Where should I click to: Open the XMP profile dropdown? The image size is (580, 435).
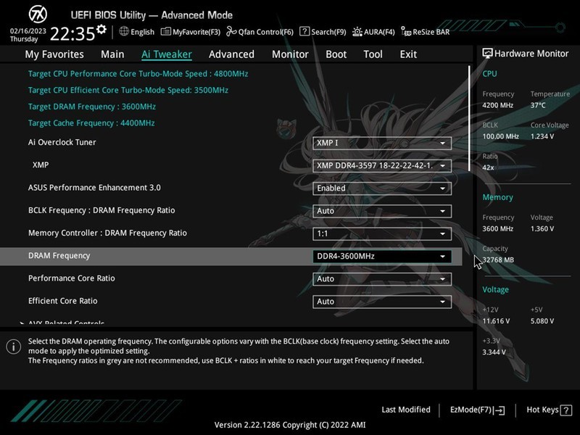point(382,166)
